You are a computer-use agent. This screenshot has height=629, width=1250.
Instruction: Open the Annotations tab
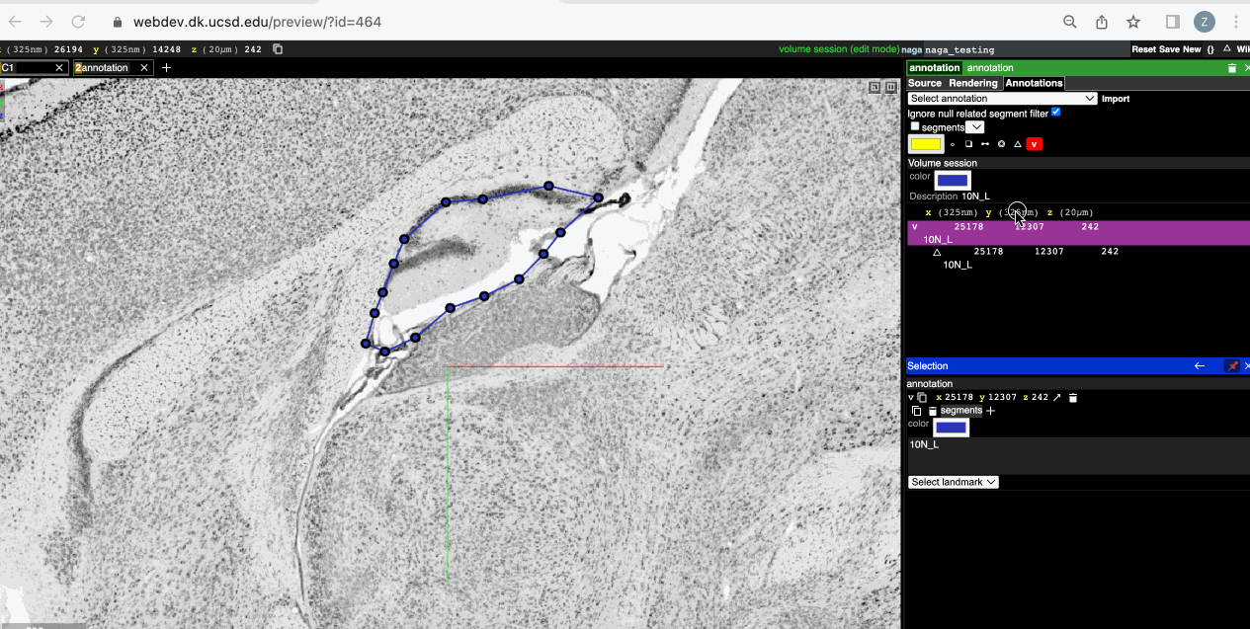pos(1034,84)
